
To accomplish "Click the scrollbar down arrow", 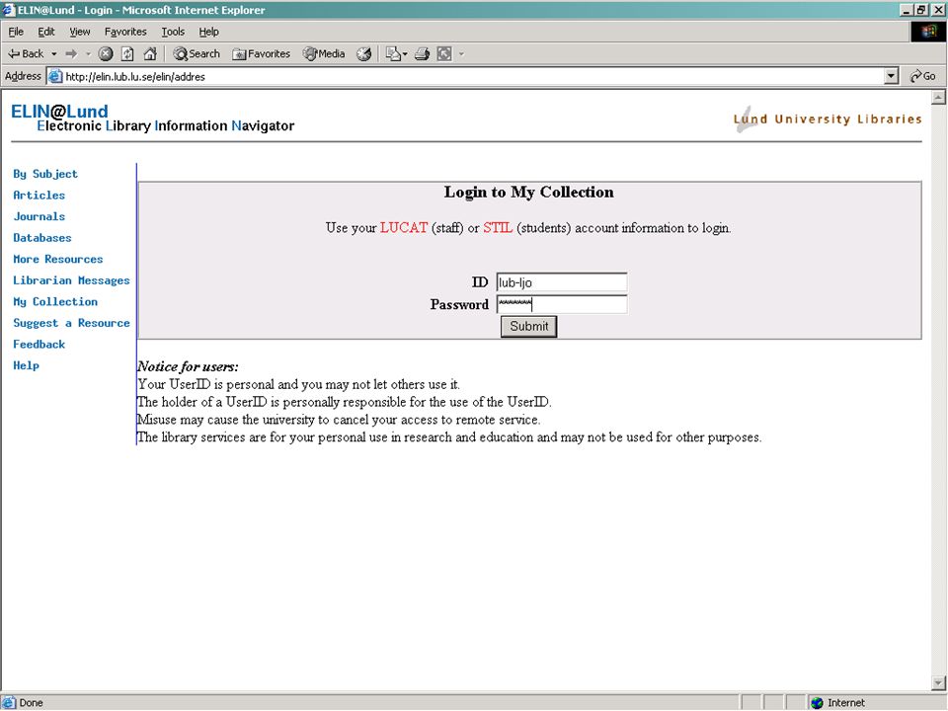I will [x=938, y=683].
